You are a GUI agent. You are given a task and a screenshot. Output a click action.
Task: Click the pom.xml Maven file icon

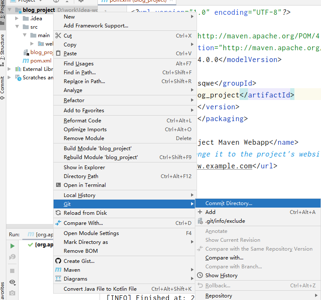[x=26, y=61]
